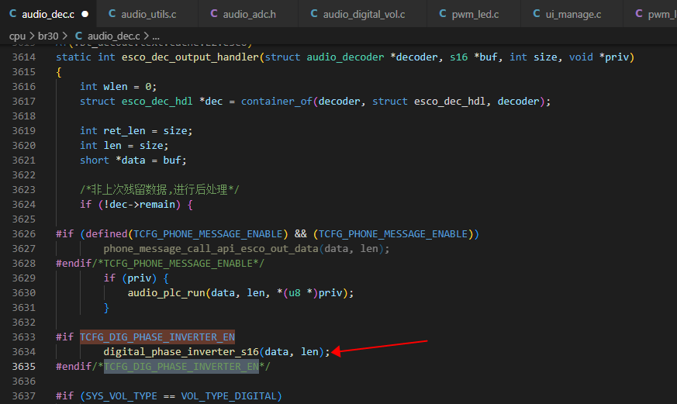The image size is (677, 404).
Task: Click digital_phase_inverter_s16 function call
Action: [x=181, y=352]
